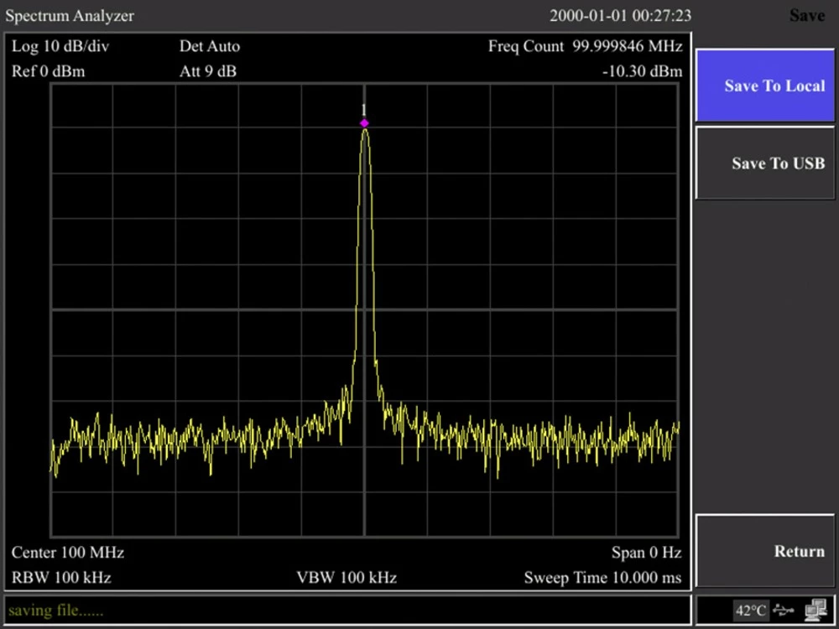Select the VBW 100 kHz setting
The height and width of the screenshot is (629, 839).
(x=347, y=578)
